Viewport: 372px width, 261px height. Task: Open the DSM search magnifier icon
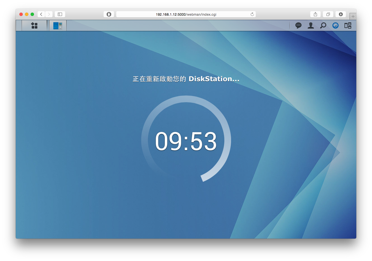(x=323, y=25)
